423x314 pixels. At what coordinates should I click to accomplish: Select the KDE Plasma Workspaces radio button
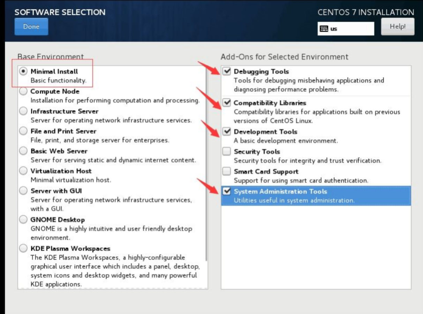tap(23, 248)
